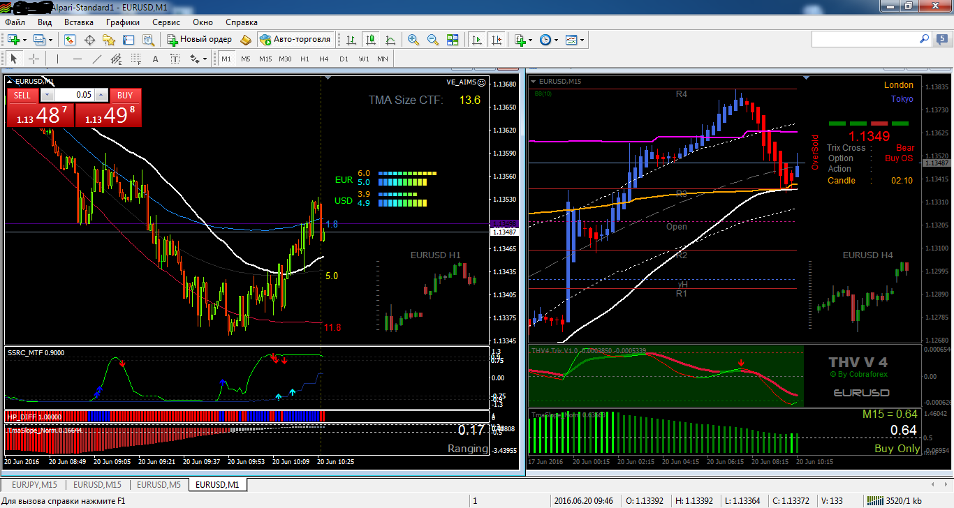Screen dimensions: 954x508
Task: Open the Strategy Tester magnifier icon
Action: click(x=149, y=40)
